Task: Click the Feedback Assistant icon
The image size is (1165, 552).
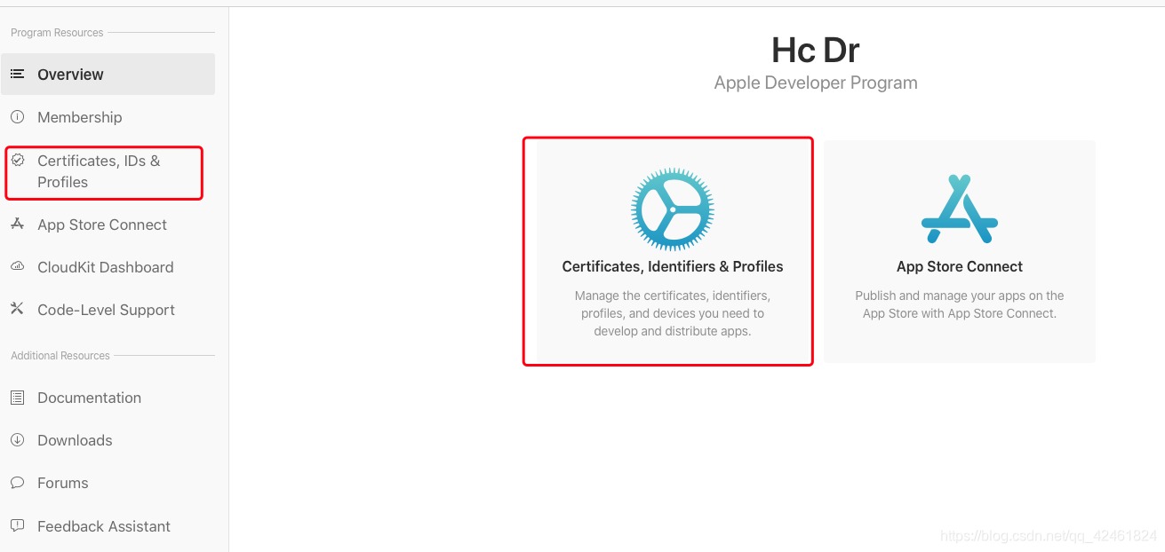Action: [17, 526]
